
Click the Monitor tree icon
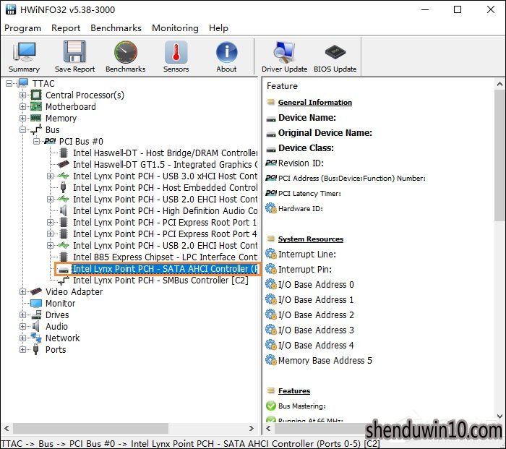(36, 304)
